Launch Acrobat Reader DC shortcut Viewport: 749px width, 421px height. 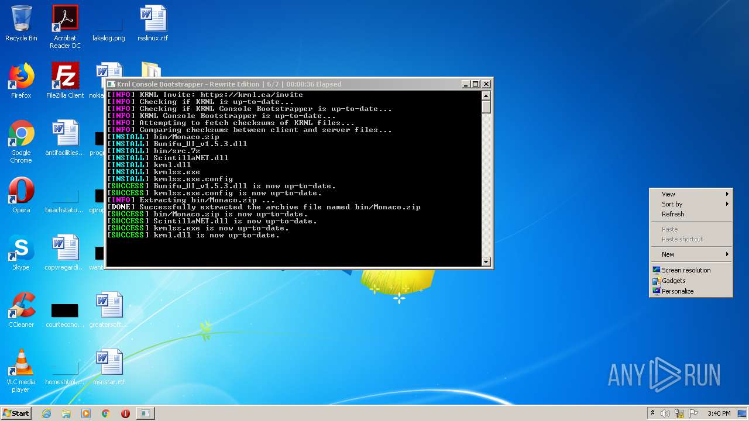pyautogui.click(x=65, y=26)
